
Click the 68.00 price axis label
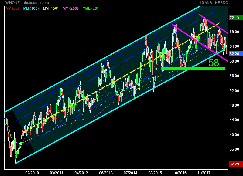point(234,32)
